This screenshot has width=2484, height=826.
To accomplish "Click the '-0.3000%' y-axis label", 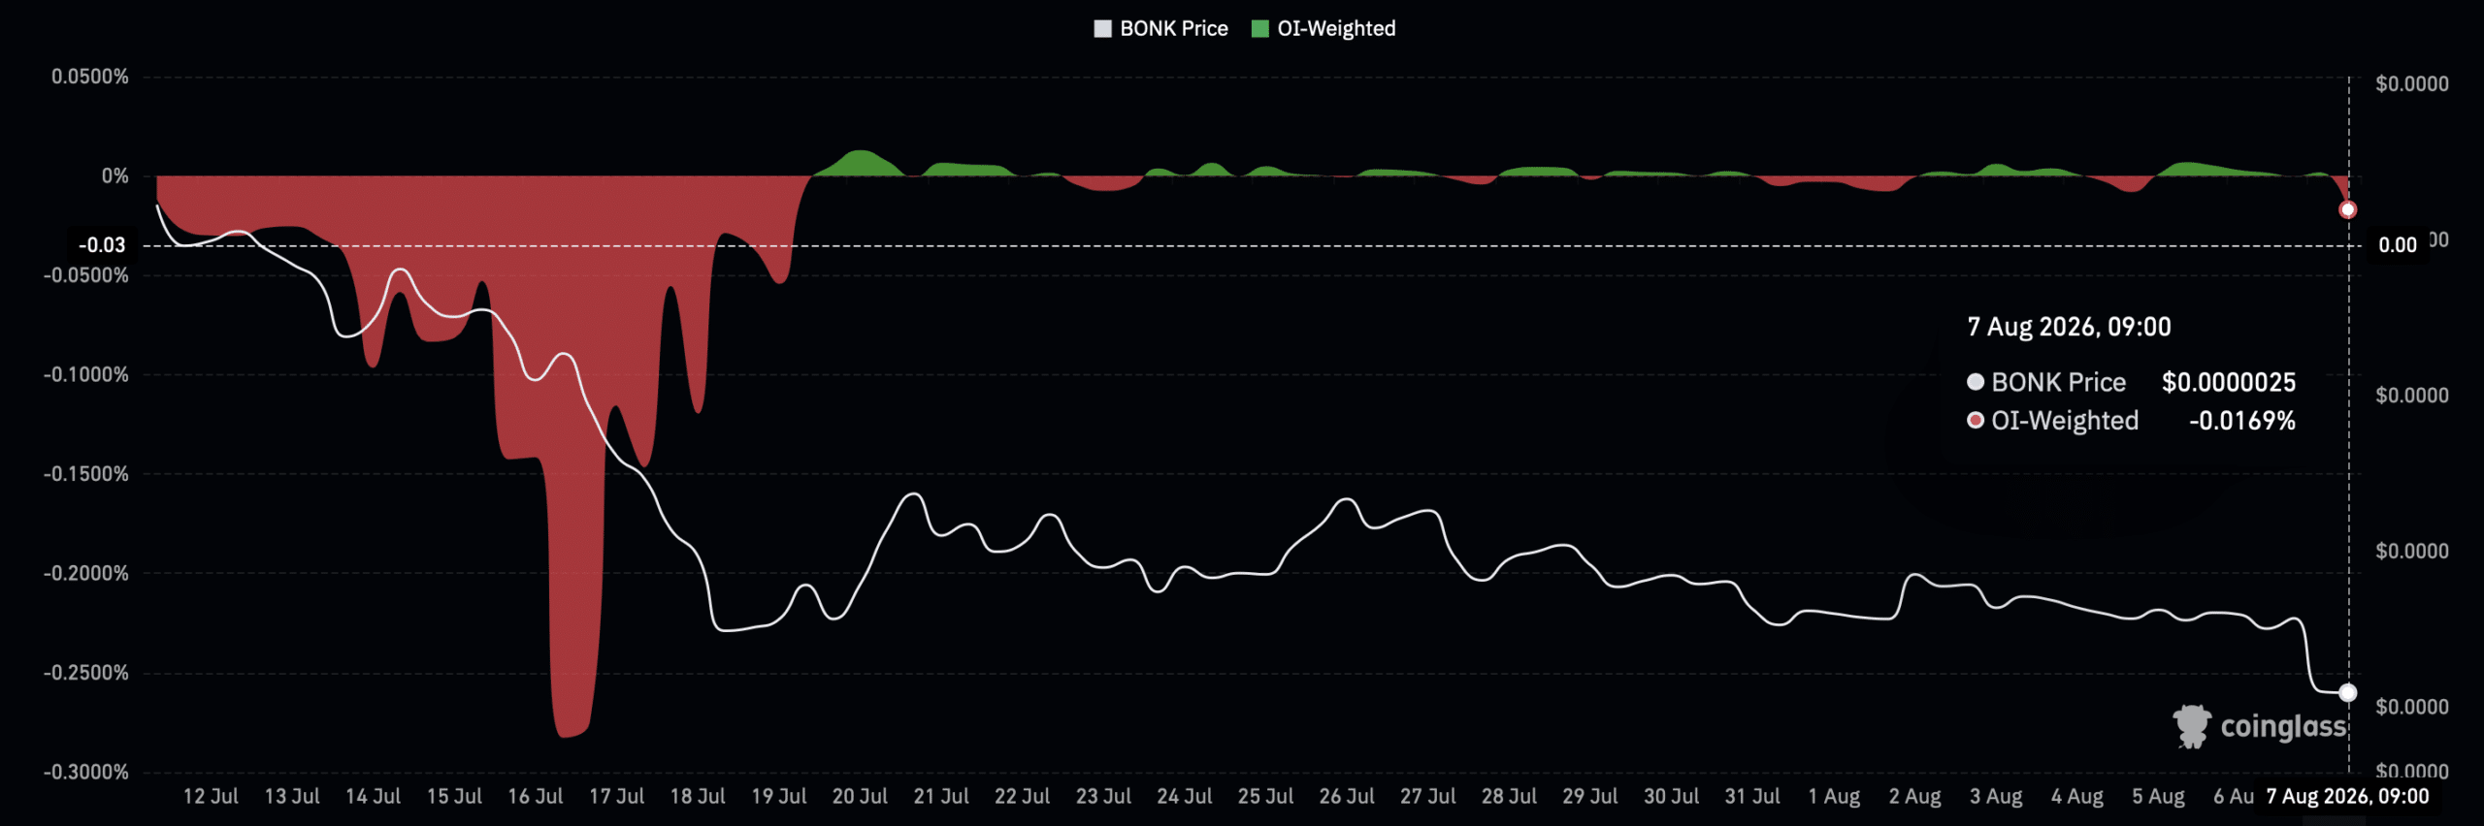I will point(86,772).
